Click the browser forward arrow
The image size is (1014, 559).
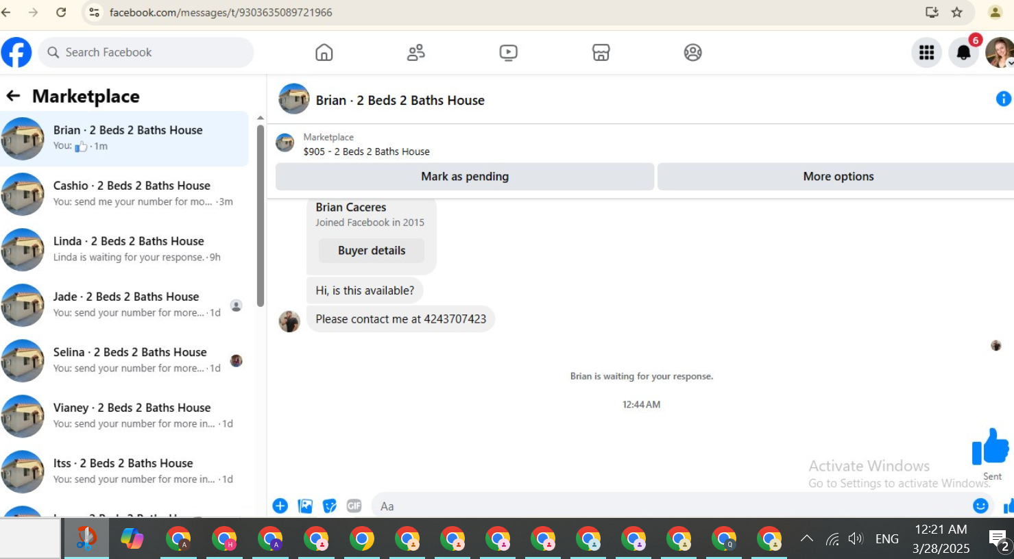tap(33, 12)
